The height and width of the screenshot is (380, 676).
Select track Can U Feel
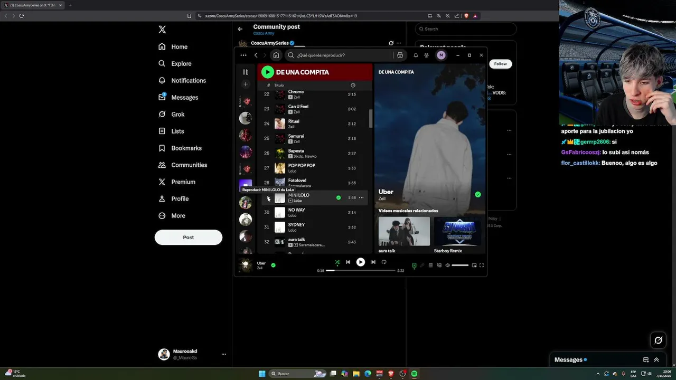[x=316, y=109]
